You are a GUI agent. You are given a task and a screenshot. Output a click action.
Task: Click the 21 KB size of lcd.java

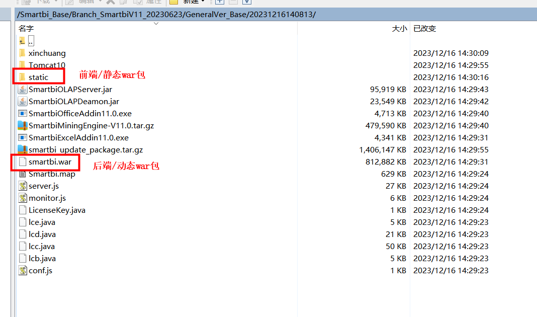pos(396,234)
